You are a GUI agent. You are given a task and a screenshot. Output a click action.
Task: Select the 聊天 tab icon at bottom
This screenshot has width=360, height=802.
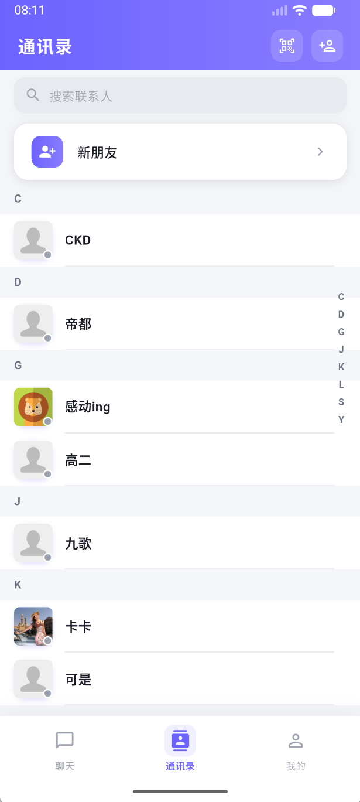point(64,740)
